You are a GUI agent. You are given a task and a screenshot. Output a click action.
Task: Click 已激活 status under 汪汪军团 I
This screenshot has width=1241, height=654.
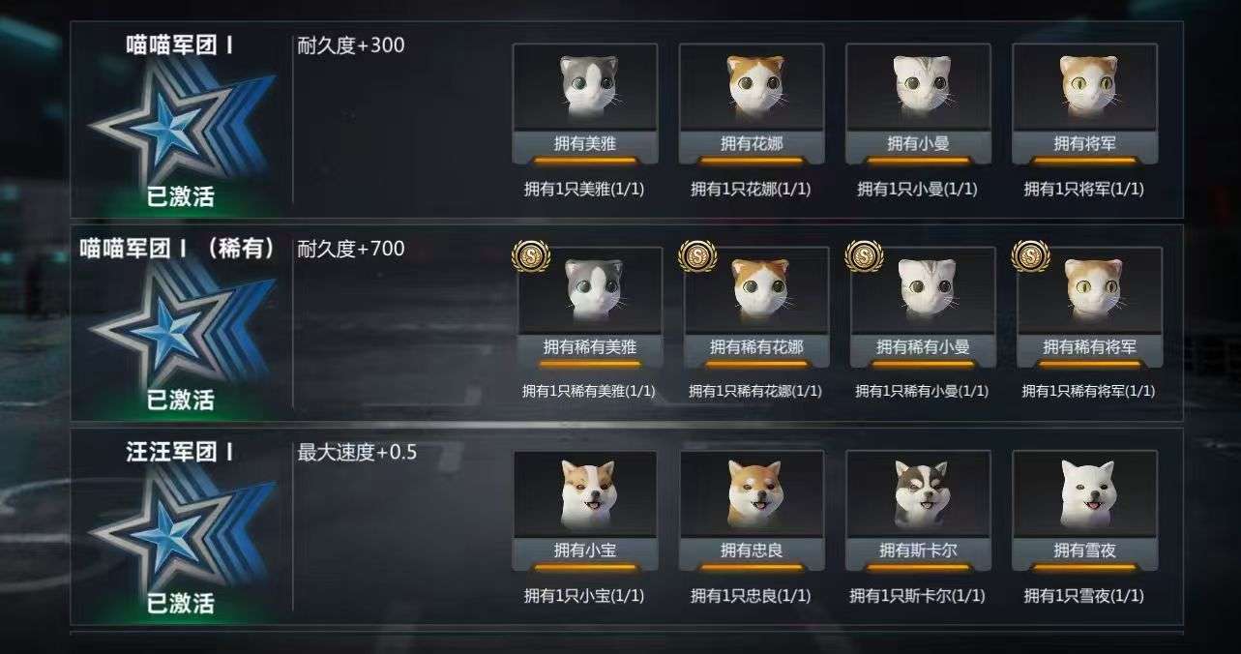click(x=180, y=605)
